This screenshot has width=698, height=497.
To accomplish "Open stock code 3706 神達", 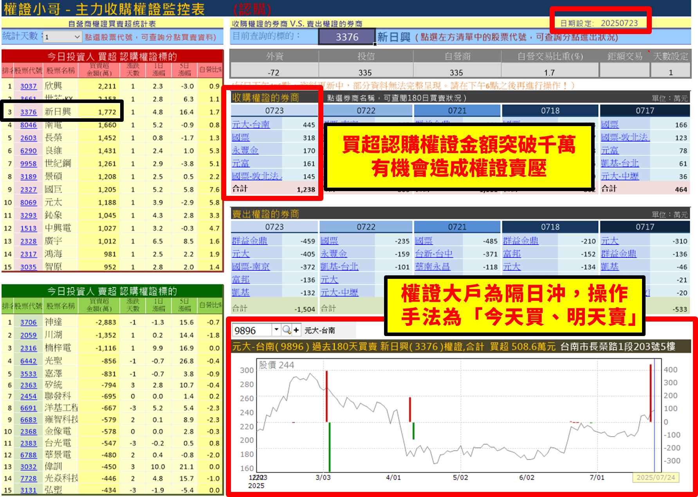I will (29, 322).
